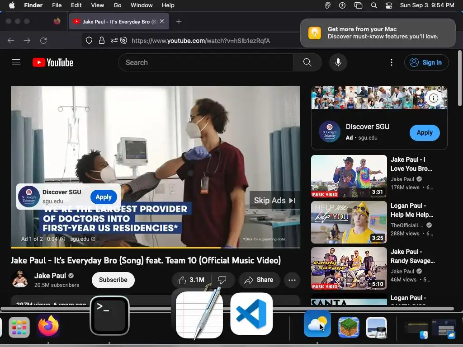
Task: Click Skip Ads on the video
Action: tap(274, 200)
